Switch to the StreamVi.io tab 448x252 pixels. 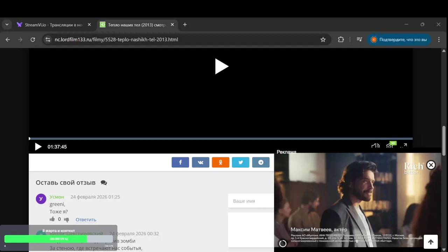(x=54, y=25)
